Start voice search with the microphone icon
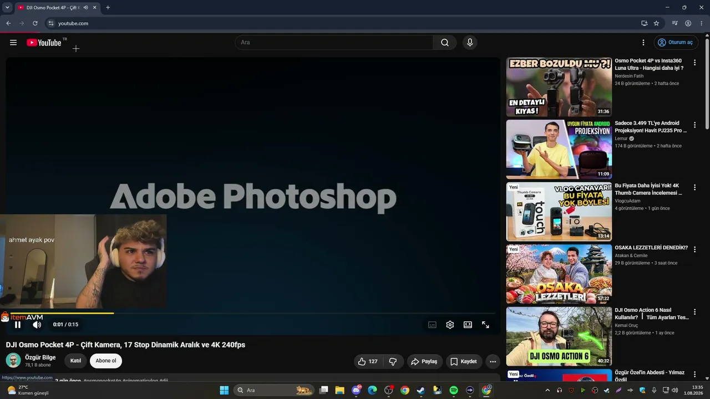This screenshot has height=399, width=710. [x=470, y=43]
